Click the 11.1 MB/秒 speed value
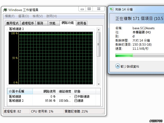Image resolution: width=164 pixels, height=123 pixels. [140, 48]
